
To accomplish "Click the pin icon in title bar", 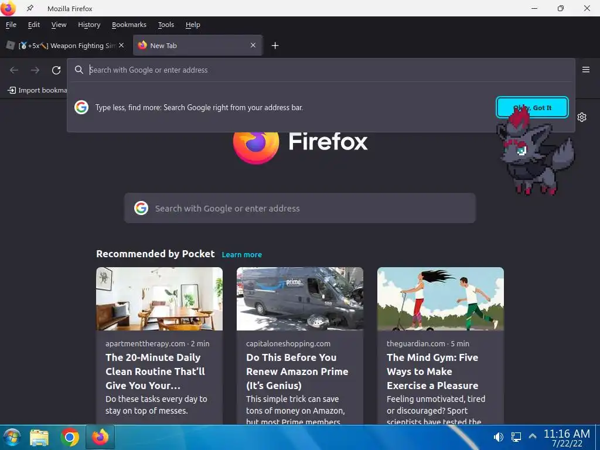I will (x=30, y=8).
